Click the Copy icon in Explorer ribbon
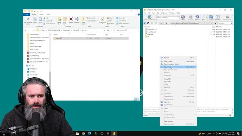242x136 pixels. pyautogui.click(x=35, y=20)
